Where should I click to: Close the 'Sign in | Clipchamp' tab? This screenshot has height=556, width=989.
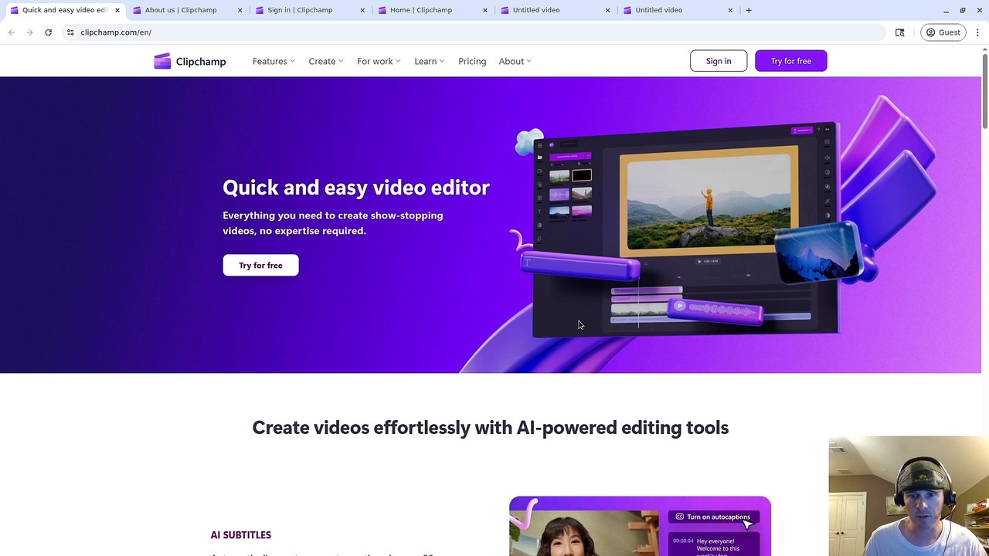362,10
